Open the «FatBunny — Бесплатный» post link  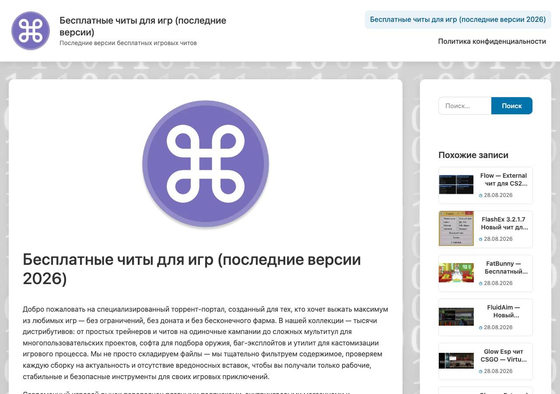504,267
